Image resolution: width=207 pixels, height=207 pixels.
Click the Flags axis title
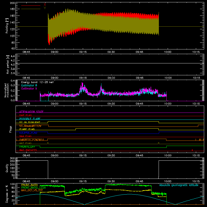10,129
